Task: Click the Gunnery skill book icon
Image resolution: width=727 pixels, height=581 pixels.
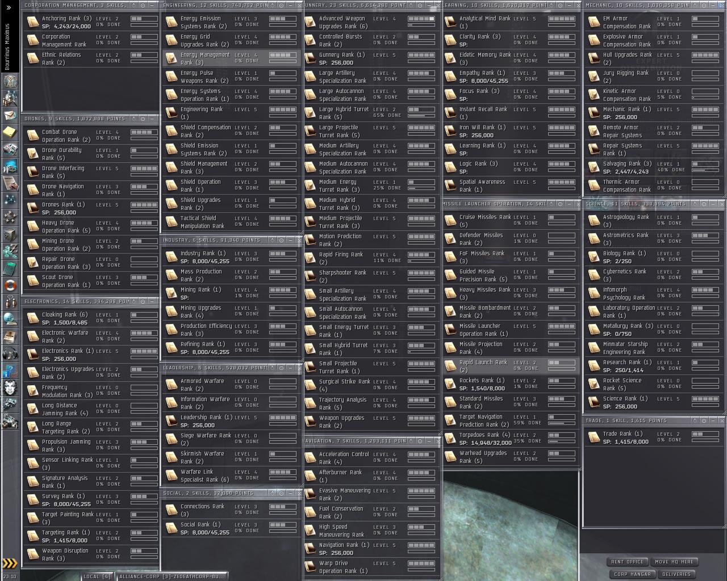Action: tap(310, 58)
